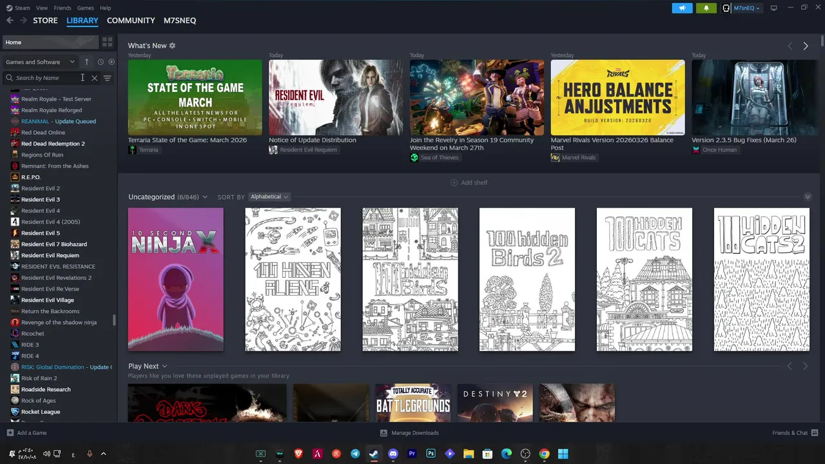Clear the library search field
825x464 pixels.
[x=94, y=78]
